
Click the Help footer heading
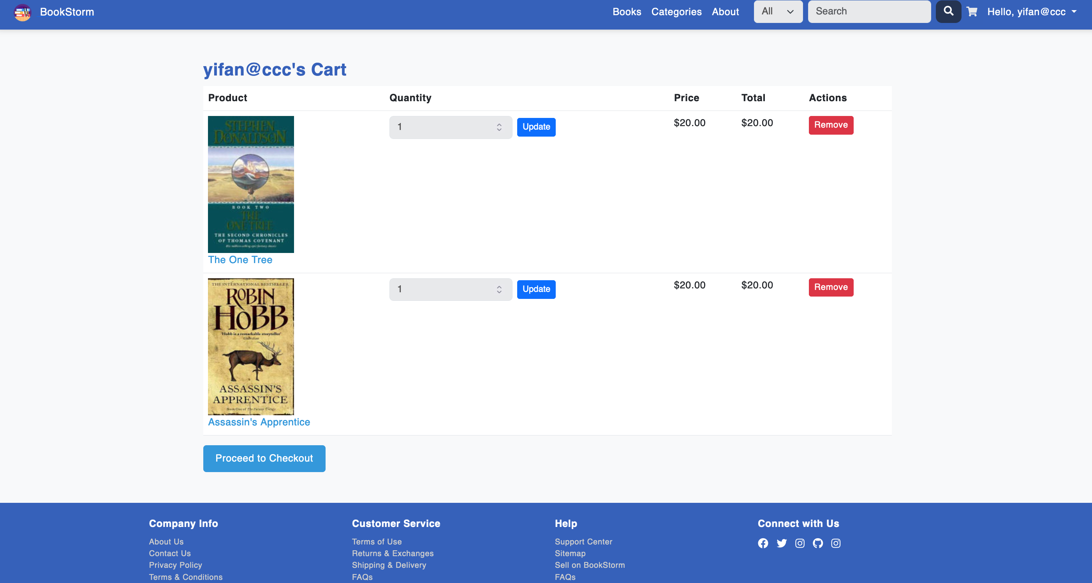[x=566, y=524]
